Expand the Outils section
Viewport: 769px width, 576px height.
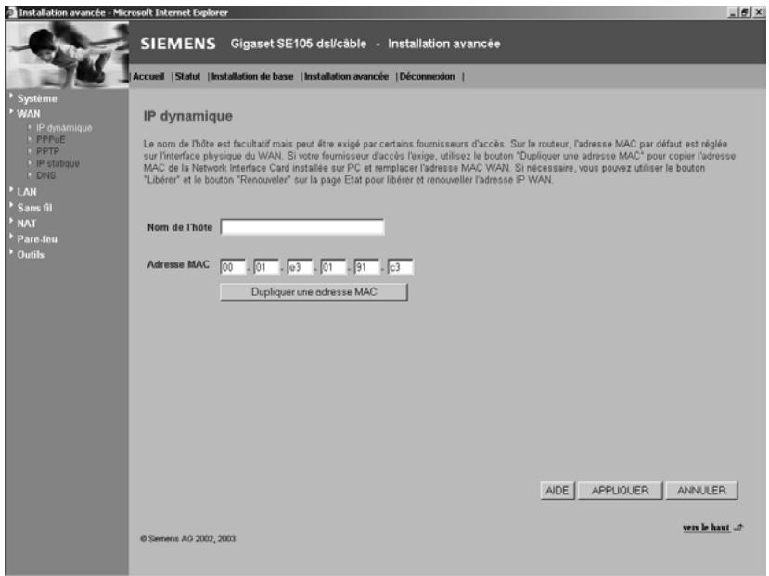[31, 255]
